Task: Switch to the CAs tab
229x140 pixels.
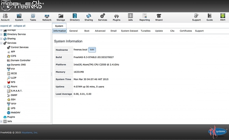Action: (x=172, y=31)
